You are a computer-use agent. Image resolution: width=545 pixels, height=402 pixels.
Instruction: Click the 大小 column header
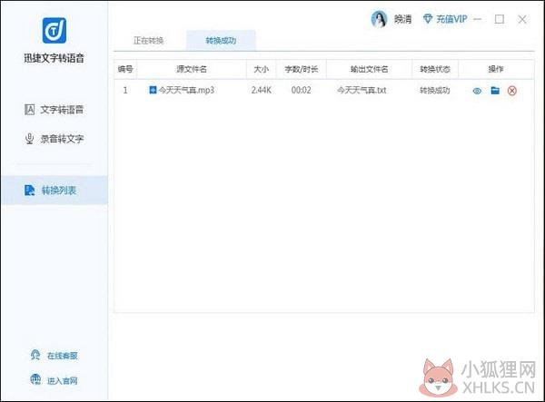pyautogui.click(x=261, y=69)
